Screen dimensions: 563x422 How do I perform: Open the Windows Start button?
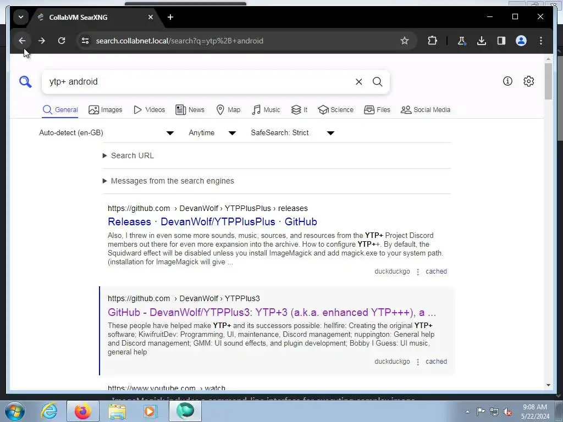click(x=15, y=411)
